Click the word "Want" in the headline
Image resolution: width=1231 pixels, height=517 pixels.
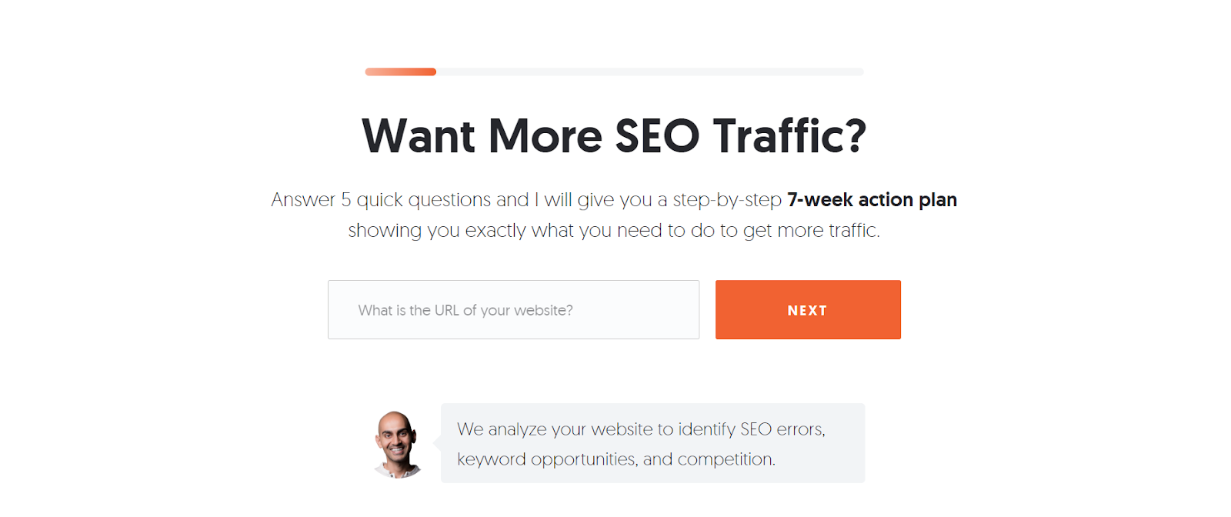click(x=419, y=136)
